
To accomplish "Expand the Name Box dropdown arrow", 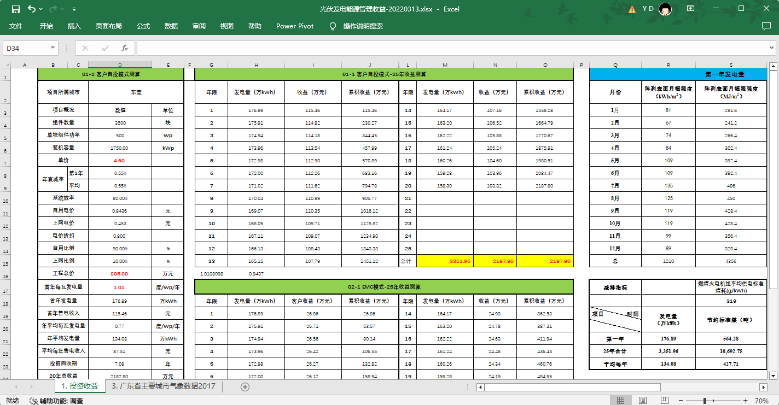I will 53,48.
